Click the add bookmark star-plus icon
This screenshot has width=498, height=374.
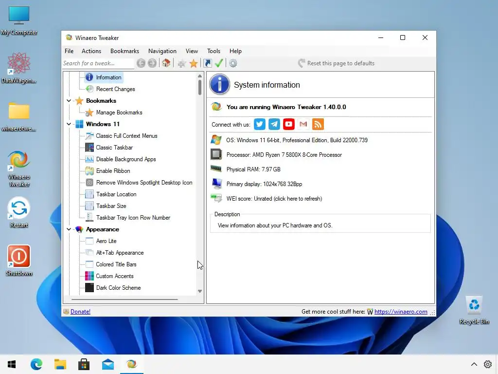(182, 63)
